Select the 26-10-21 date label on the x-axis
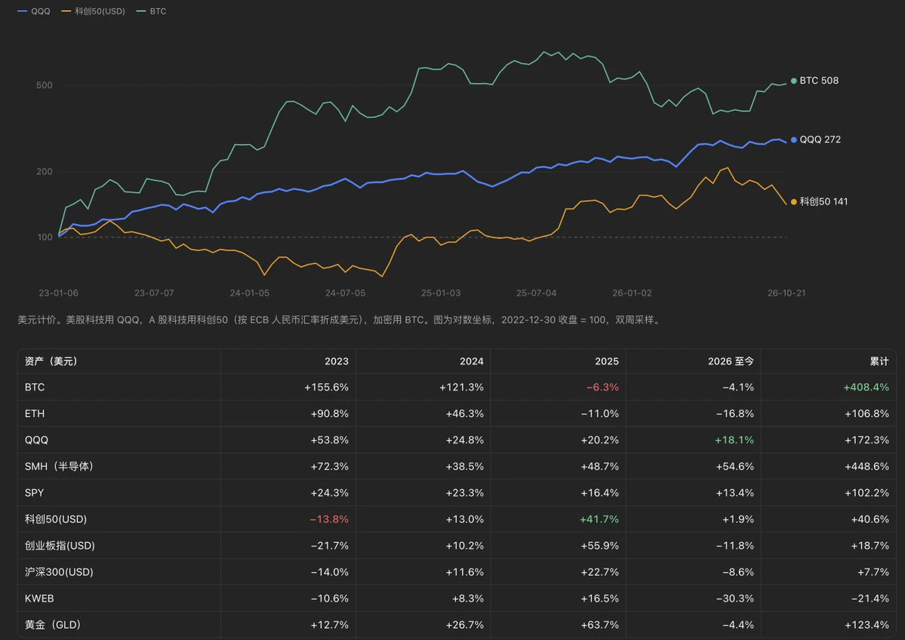The image size is (905, 640). click(x=786, y=293)
